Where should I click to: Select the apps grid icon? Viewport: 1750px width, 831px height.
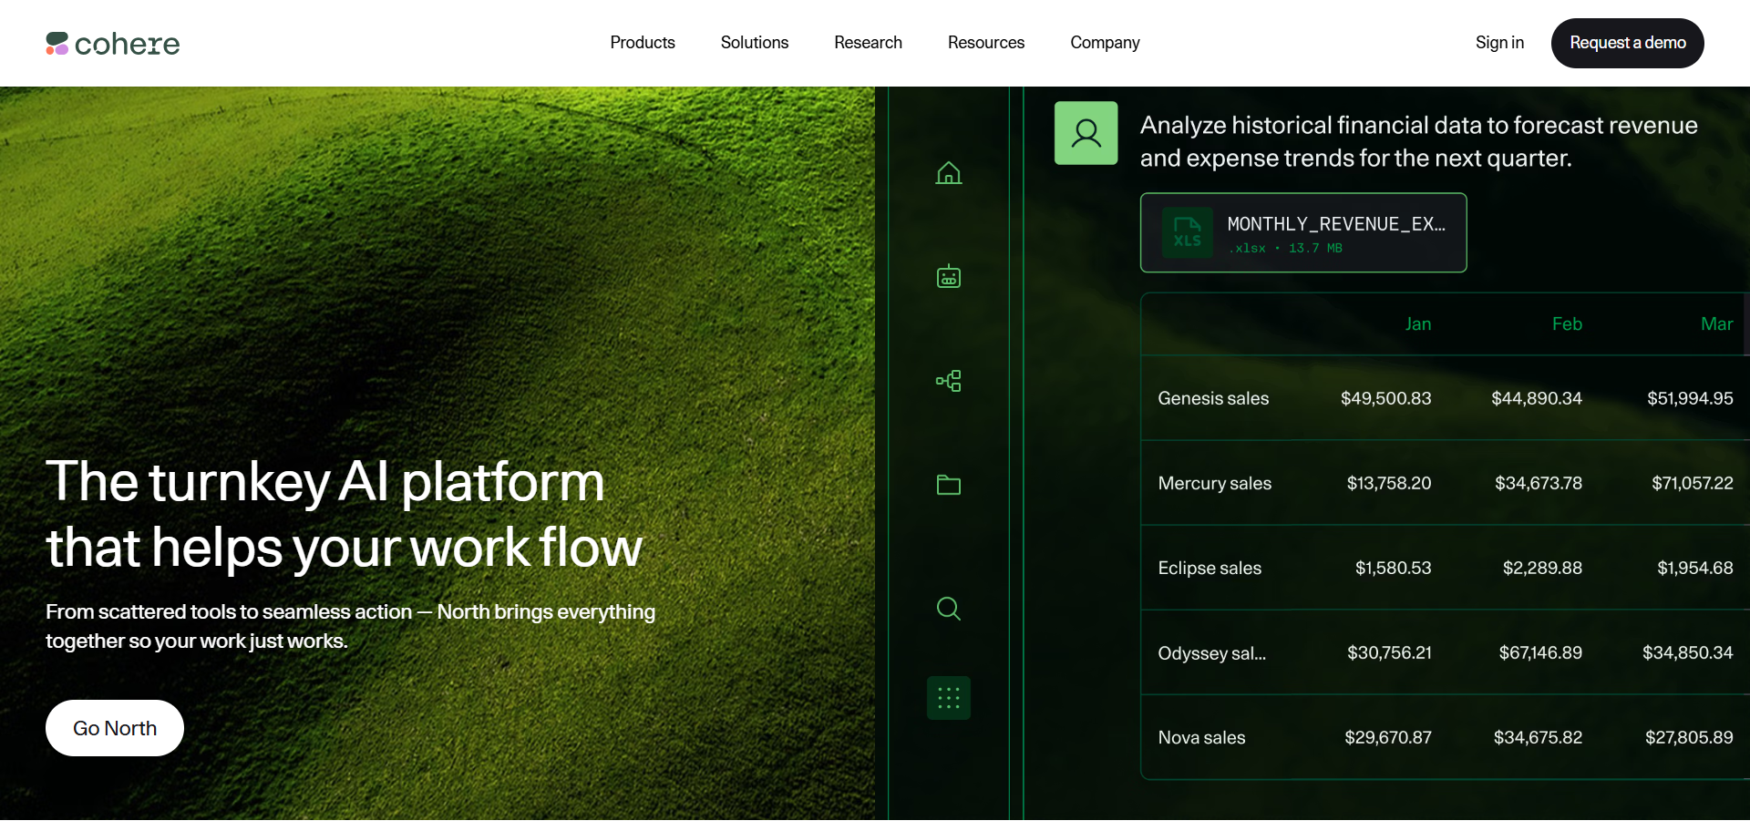[x=948, y=698]
